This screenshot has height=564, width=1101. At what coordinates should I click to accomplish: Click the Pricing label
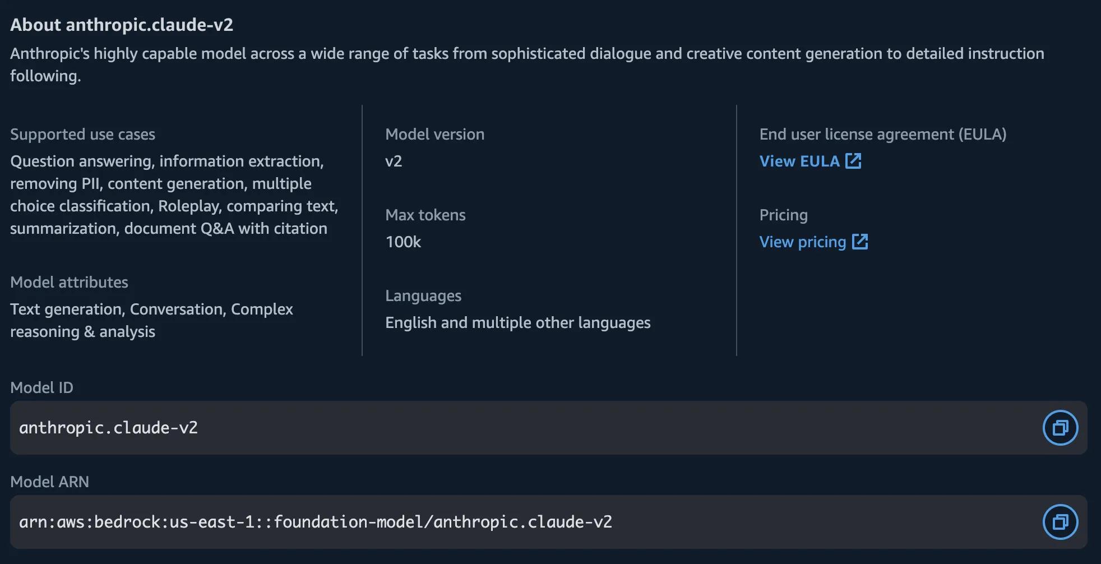pos(784,215)
